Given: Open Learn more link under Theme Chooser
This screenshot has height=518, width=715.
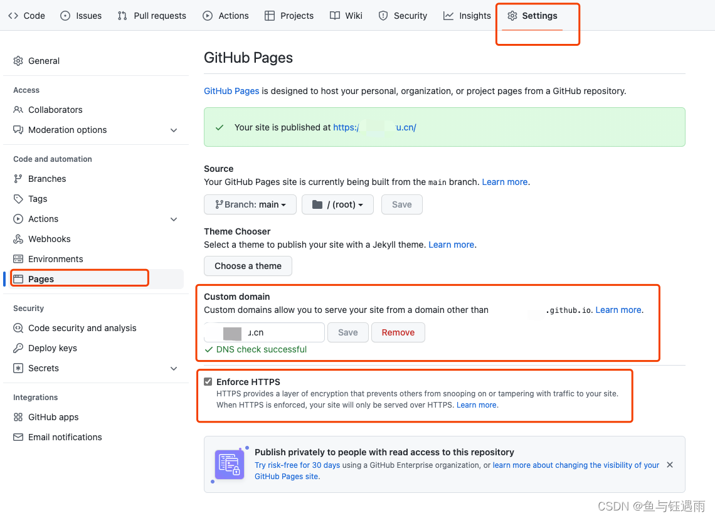Looking at the screenshot, I should [x=452, y=245].
